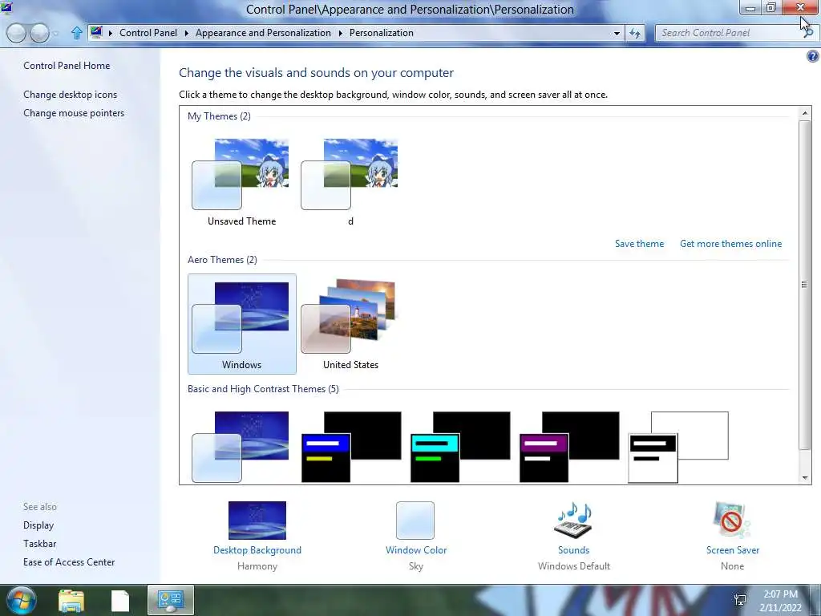This screenshot has height=616, width=821.
Task: Expand the recent pages dropdown arrow
Action: [x=55, y=34]
